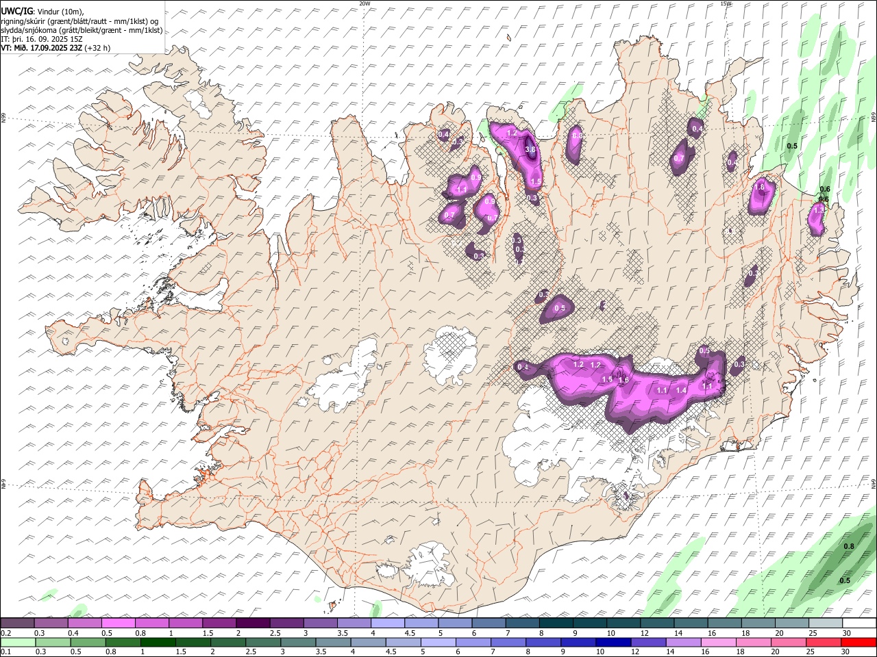
Task: Pick the darkest purple snow swatch between 2 and 2.5
Action: pos(253,623)
